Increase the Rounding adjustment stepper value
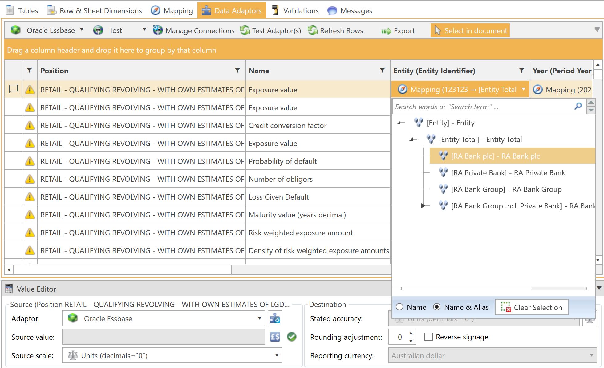Screen dimensions: 604x368 click(x=411, y=333)
